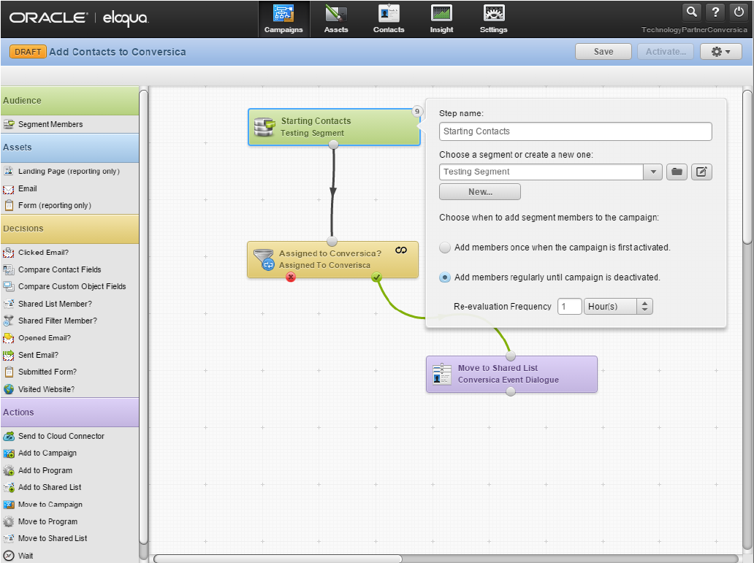Select the Add to Campaign action

click(69, 453)
